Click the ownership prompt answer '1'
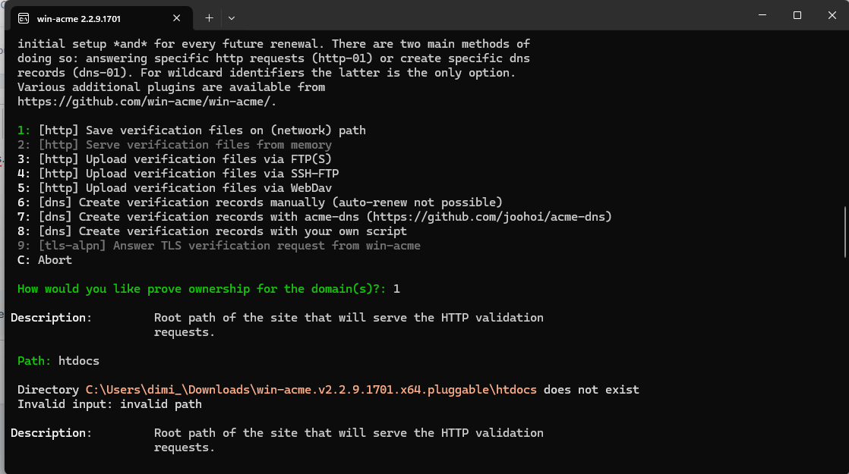Image resolution: width=849 pixels, height=474 pixels. (397, 289)
